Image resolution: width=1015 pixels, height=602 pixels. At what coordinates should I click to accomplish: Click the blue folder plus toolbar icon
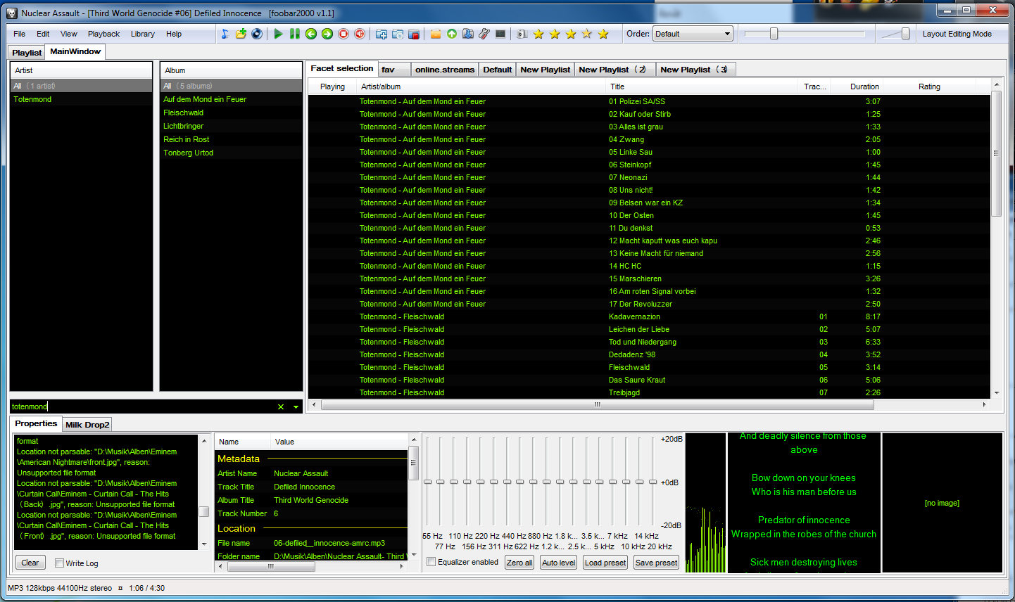click(382, 34)
